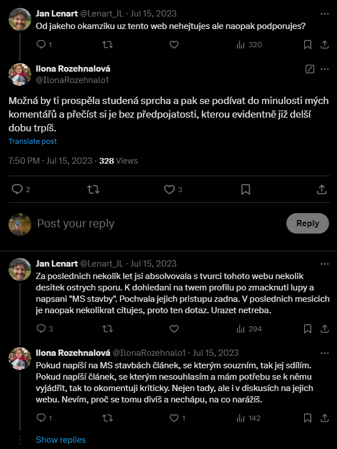Screen dimensions: 337x449
Task: Expand Show replies
Action: pos(61,439)
